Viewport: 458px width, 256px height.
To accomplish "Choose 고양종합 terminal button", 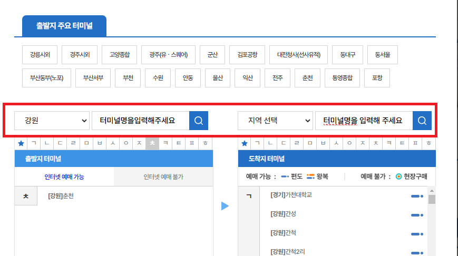I will [x=119, y=55].
